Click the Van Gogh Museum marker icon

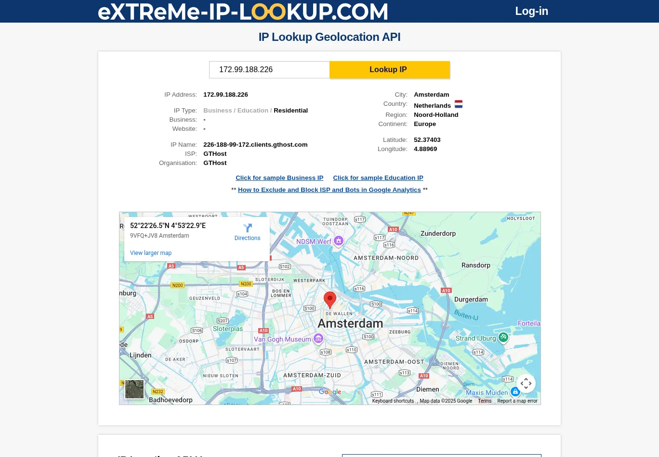[318, 339]
